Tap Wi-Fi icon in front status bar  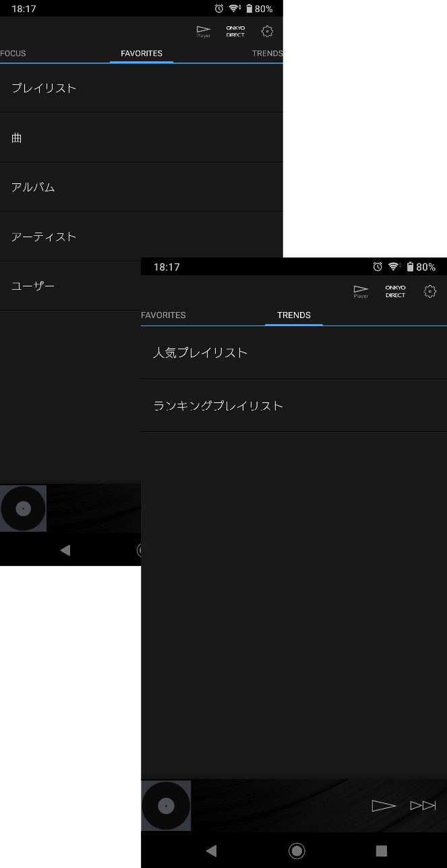pos(394,267)
